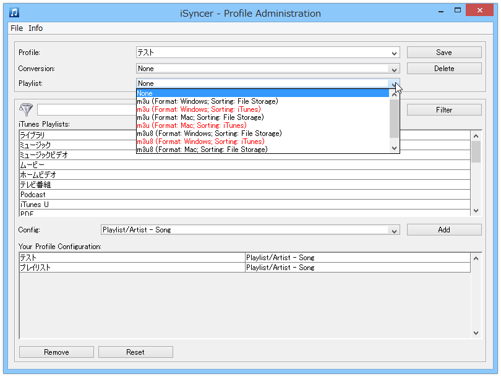Screen dimensions: 501x377
Task: Select ホームビデオ in iTunes Playlists
Action: pyautogui.click(x=245, y=175)
